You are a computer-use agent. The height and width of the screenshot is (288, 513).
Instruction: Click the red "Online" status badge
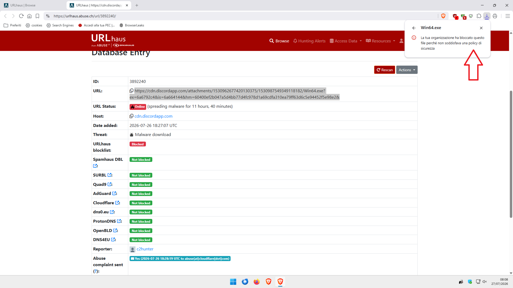click(138, 107)
